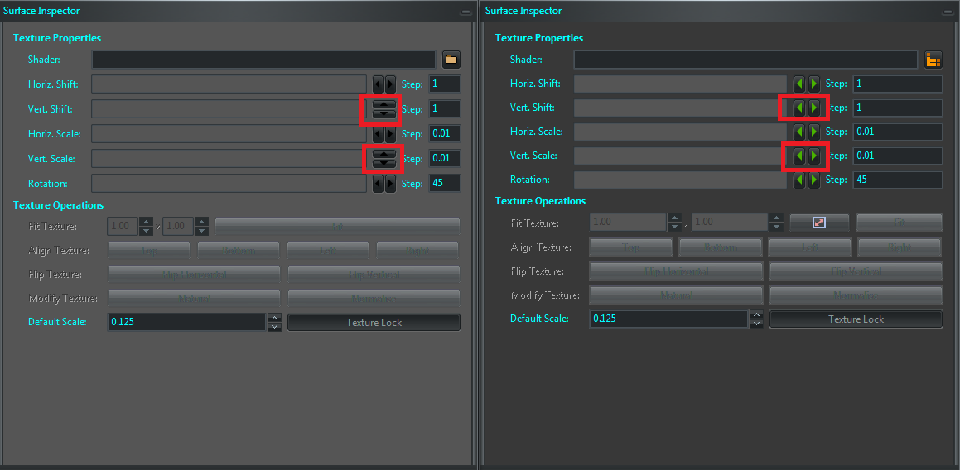Viewport: 960px width, 470px height.
Task: Toggle Texture Lock in the right panel
Action: [855, 319]
